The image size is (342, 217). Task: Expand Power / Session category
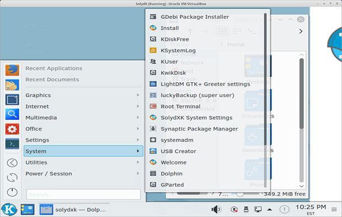(83, 173)
